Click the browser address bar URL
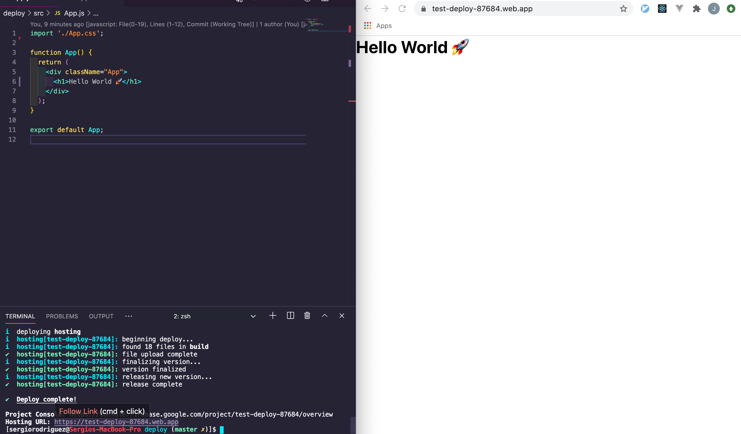The width and height of the screenshot is (741, 434). pos(482,9)
